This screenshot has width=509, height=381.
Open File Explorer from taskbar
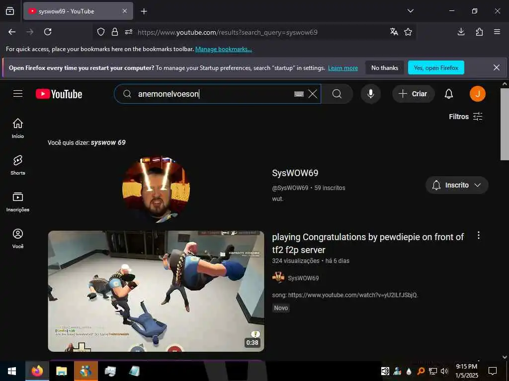point(61,371)
